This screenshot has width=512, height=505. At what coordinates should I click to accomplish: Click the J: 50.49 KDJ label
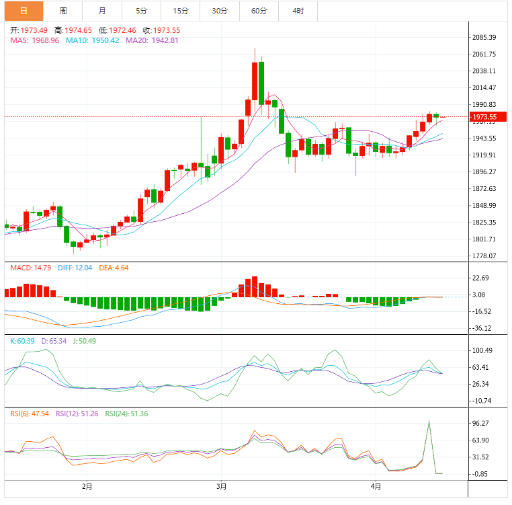(84, 341)
